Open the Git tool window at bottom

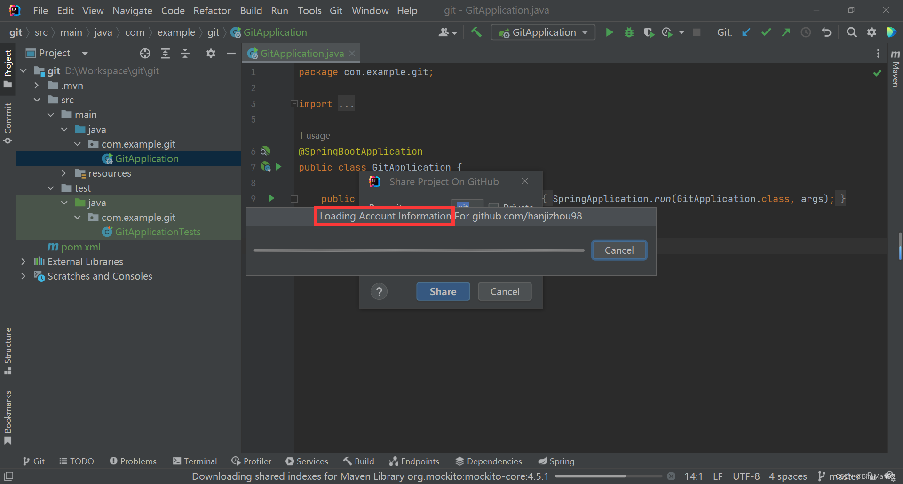point(34,461)
